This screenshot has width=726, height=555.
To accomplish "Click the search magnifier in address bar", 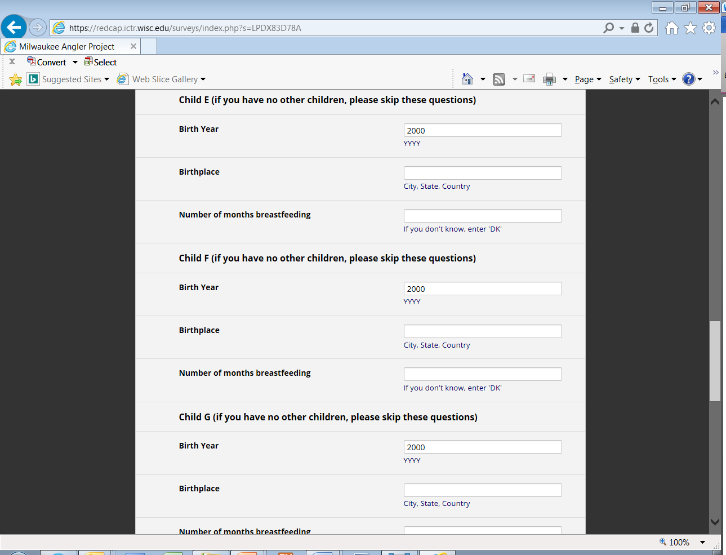I will tap(608, 28).
